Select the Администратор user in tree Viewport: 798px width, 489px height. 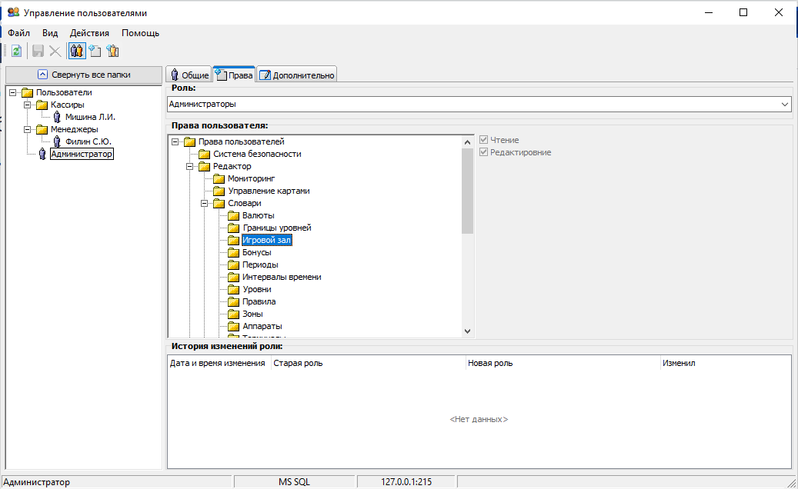pos(82,154)
